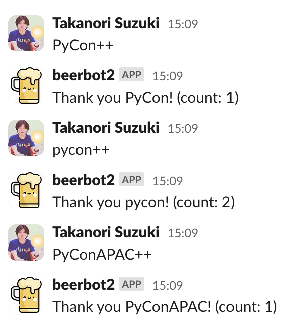Click beerbot2 name above Thank you PyCon! (count: 1)

tap(84, 75)
